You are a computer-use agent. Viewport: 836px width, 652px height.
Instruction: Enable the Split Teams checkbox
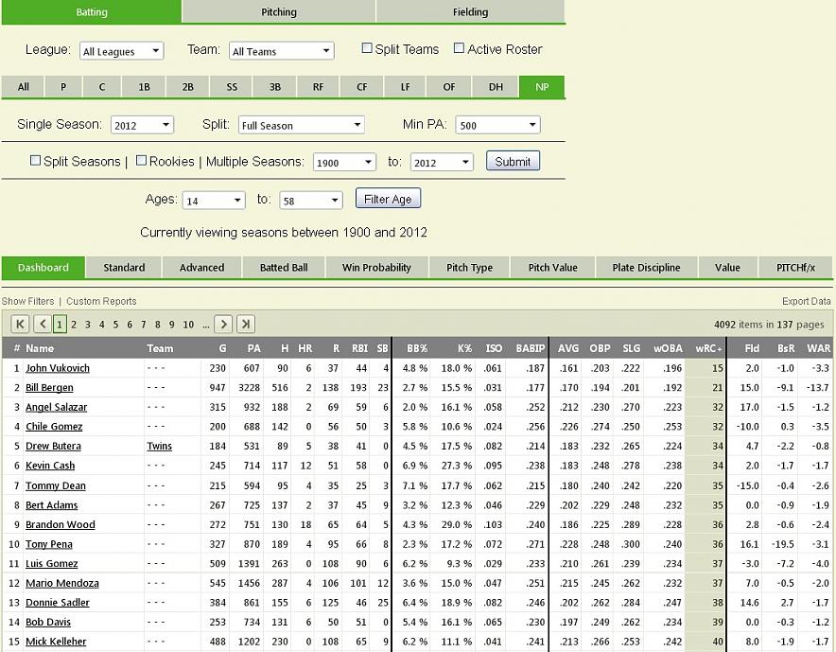367,48
